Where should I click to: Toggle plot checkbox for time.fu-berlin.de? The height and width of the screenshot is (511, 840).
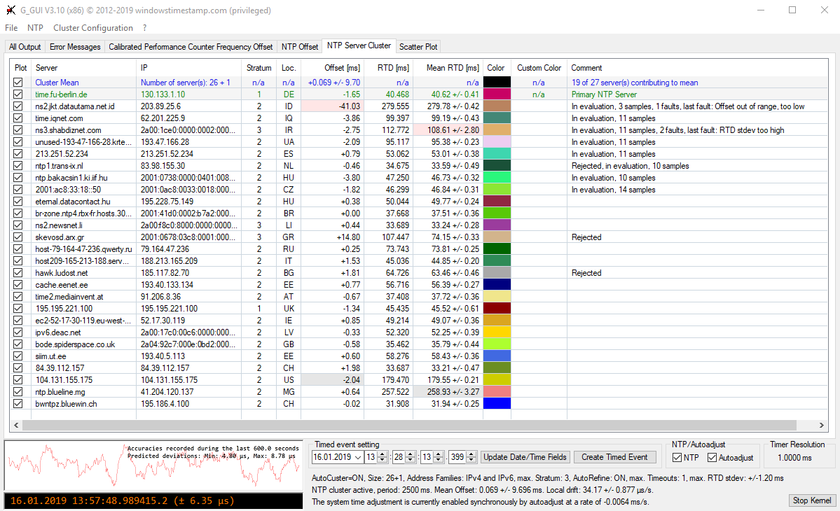18,94
